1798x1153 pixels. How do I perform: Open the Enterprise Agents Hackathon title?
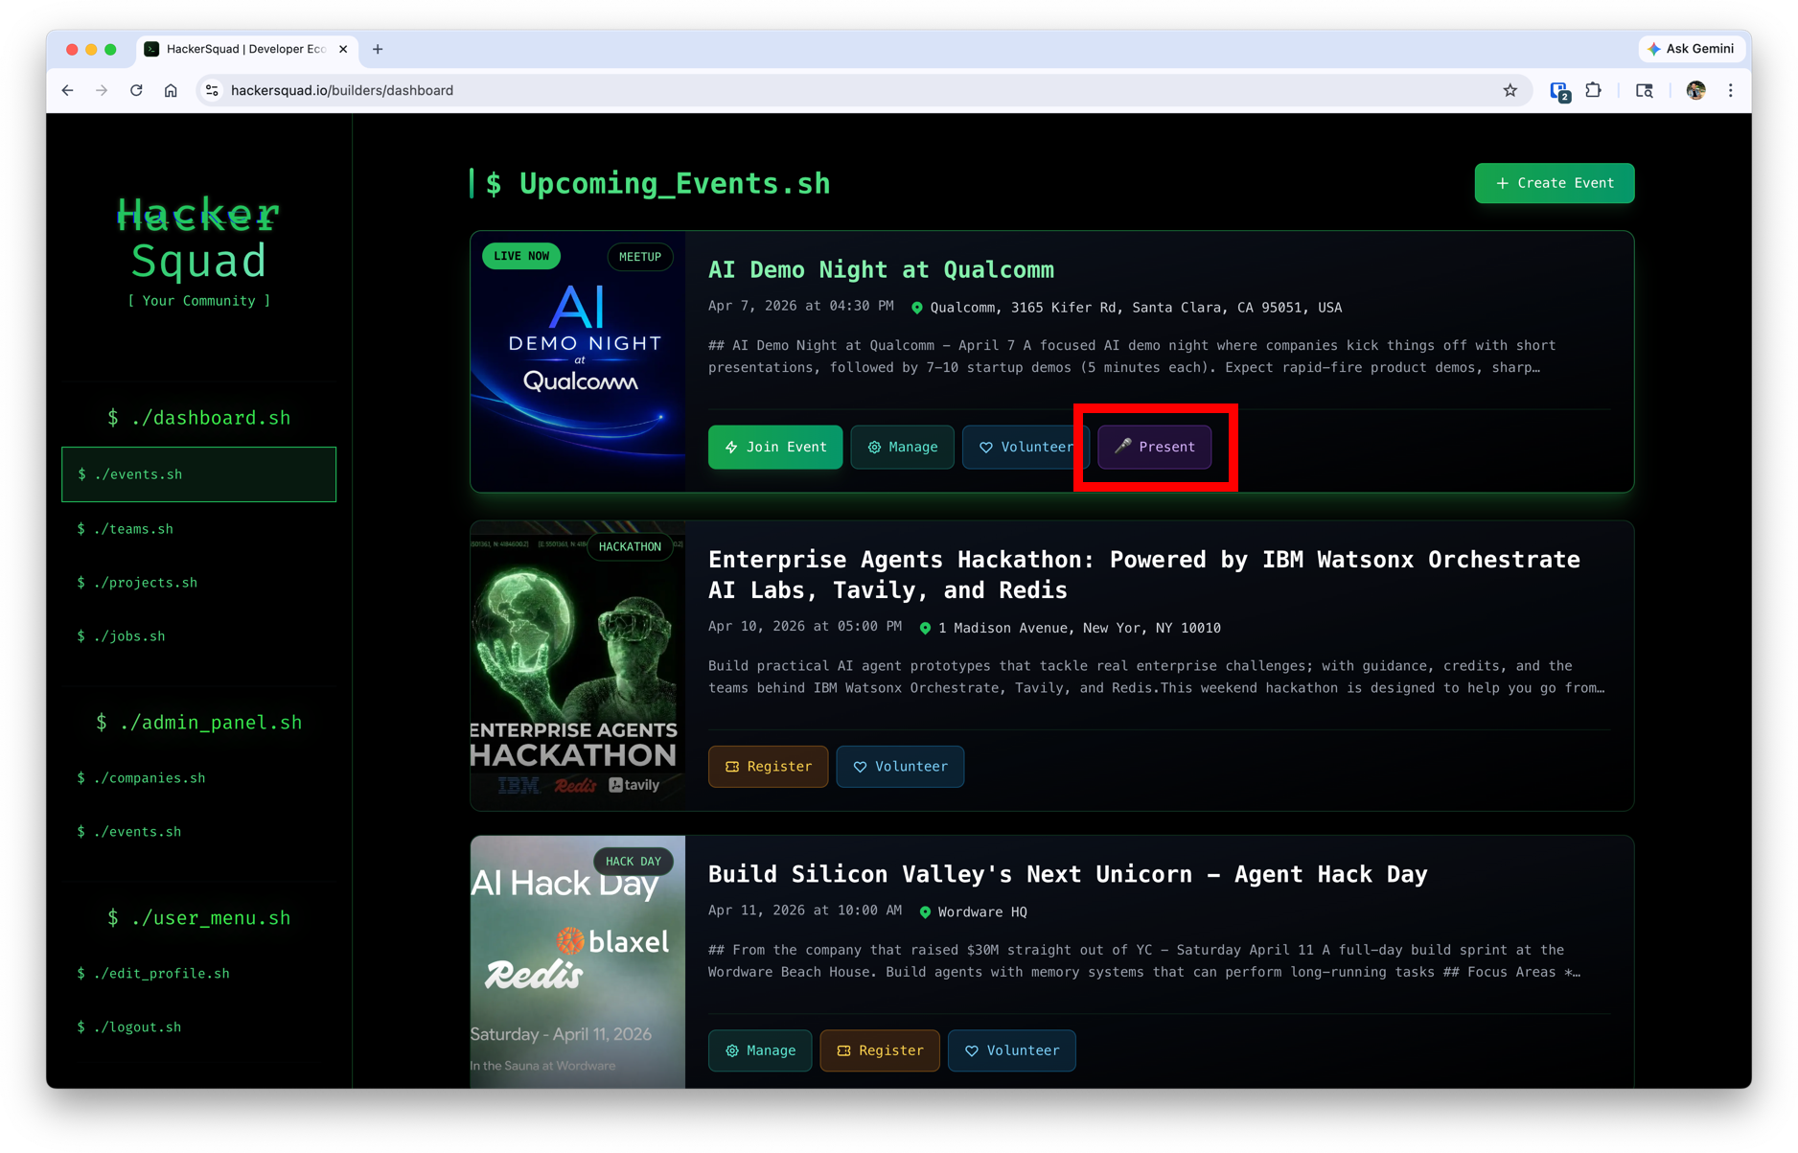[x=1144, y=574]
